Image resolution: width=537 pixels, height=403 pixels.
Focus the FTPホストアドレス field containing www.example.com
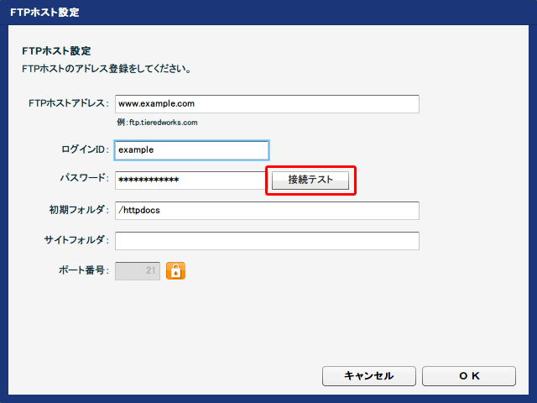267,104
